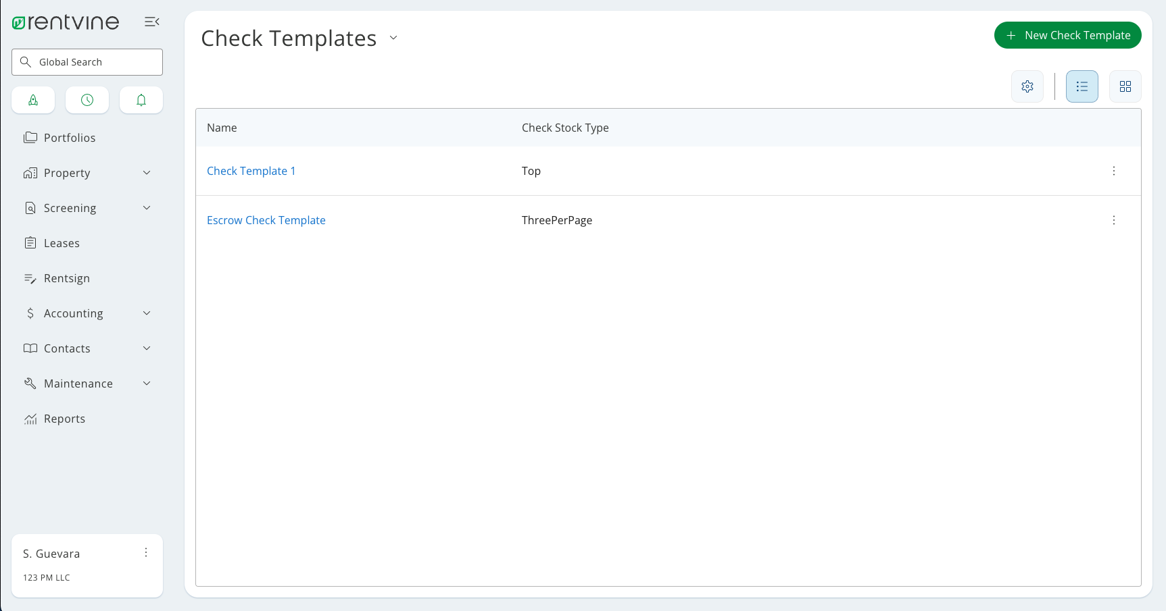
Task: Click inside the Global Search field
Action: pos(87,61)
